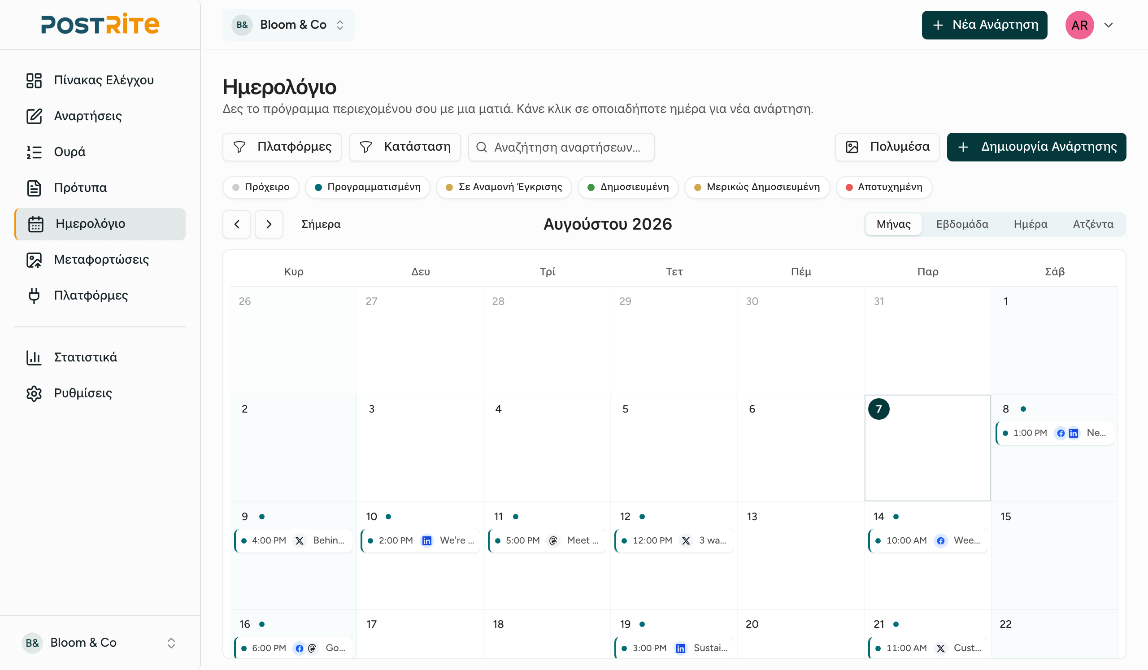The height and width of the screenshot is (670, 1148).
Task: Open the 10:00 AM 'Wee...' post on August 14
Action: tap(928, 541)
